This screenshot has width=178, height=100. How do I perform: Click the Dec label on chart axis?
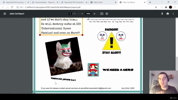[x=132, y=22]
